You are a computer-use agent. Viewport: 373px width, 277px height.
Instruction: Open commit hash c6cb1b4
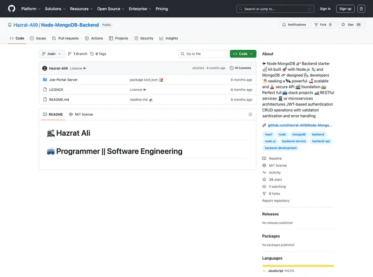[x=198, y=68]
